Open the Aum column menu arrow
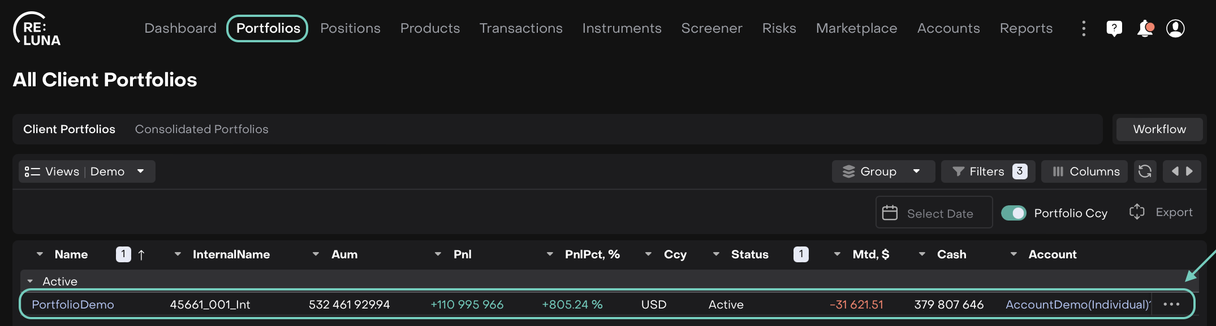The width and height of the screenshot is (1216, 326). tap(316, 254)
